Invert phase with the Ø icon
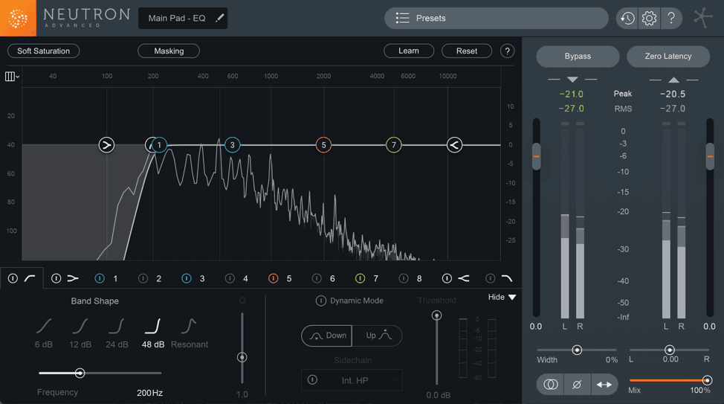Viewport: 724px width, 404px height. [577, 385]
